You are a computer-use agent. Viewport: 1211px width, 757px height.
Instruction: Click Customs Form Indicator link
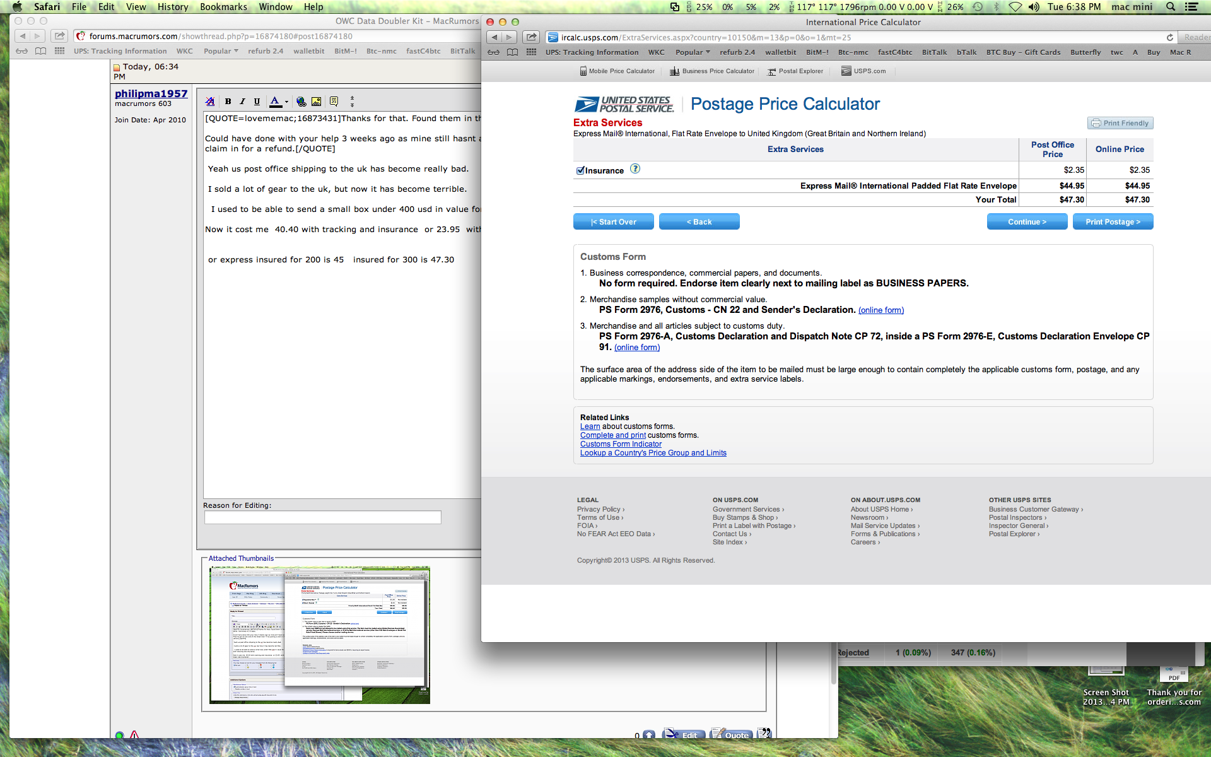coord(621,444)
